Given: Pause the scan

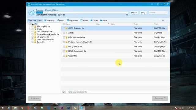Looking at the screenshot, I should coord(134,13).
